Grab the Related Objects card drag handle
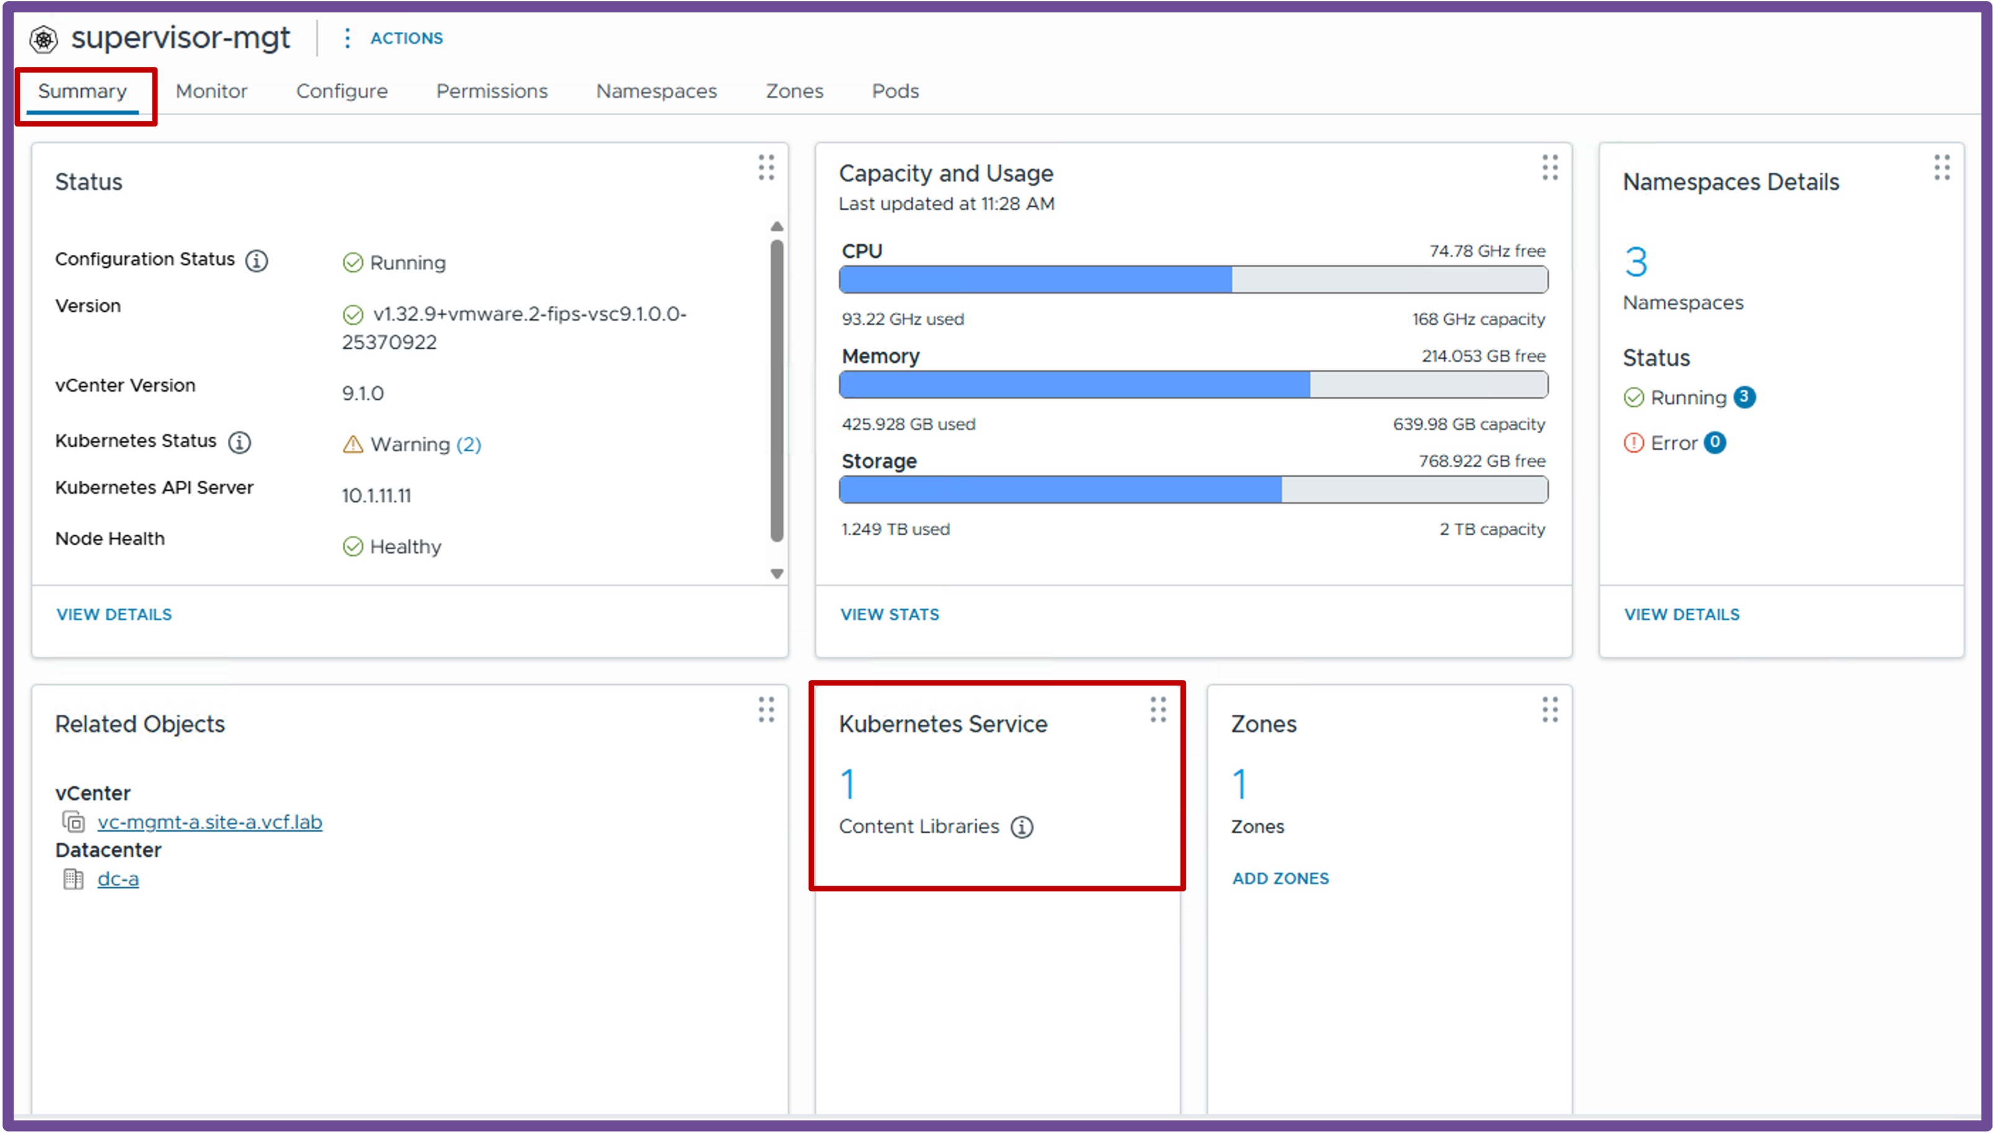Viewport: 1994px width, 1133px height. [x=766, y=710]
